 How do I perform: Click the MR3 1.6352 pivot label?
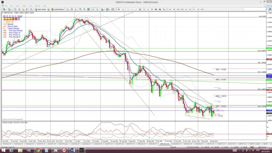(x=221, y=70)
